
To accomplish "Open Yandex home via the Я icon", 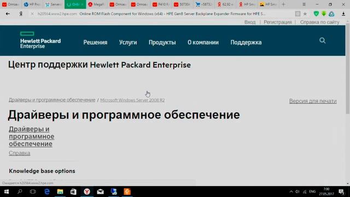I will coord(21,14).
